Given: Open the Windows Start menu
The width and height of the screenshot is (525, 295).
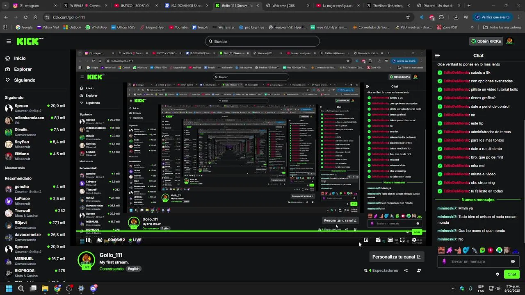Looking at the screenshot, I should point(9,288).
